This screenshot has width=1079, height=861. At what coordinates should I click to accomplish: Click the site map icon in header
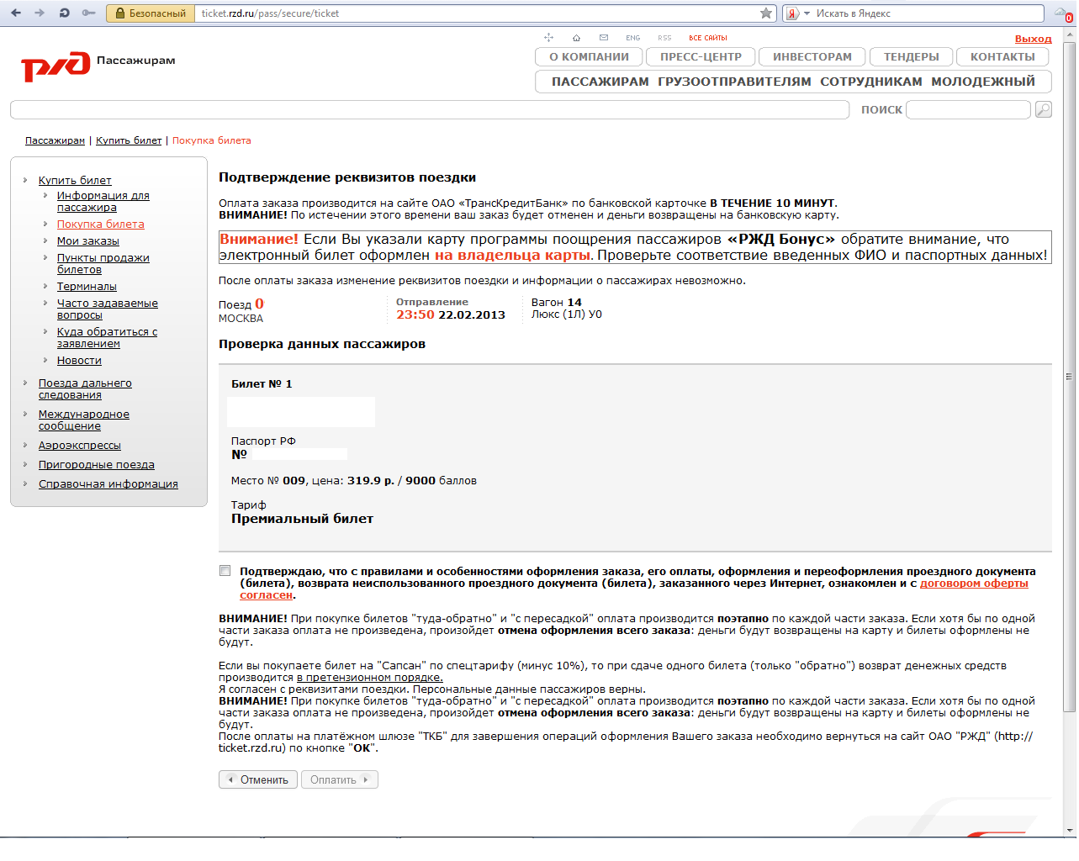point(548,38)
